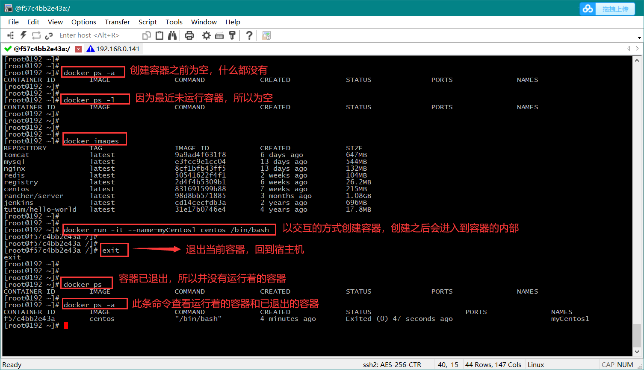
Task: Click the Public Key Assistant key icon
Action: click(232, 35)
